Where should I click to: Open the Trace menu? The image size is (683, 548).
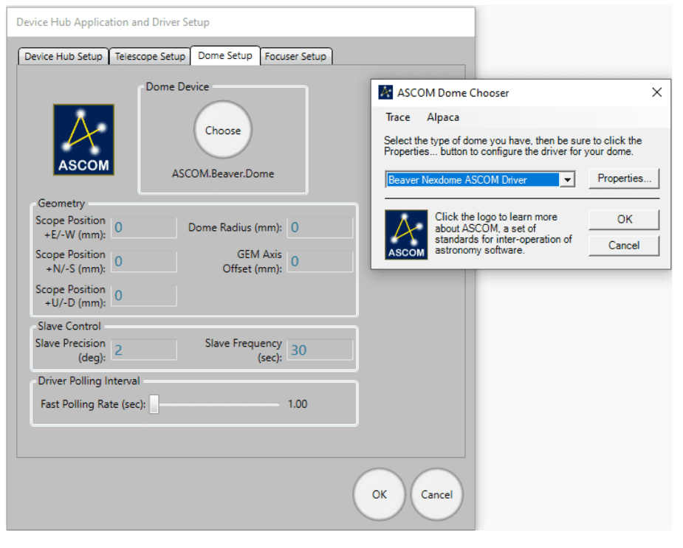pos(397,117)
